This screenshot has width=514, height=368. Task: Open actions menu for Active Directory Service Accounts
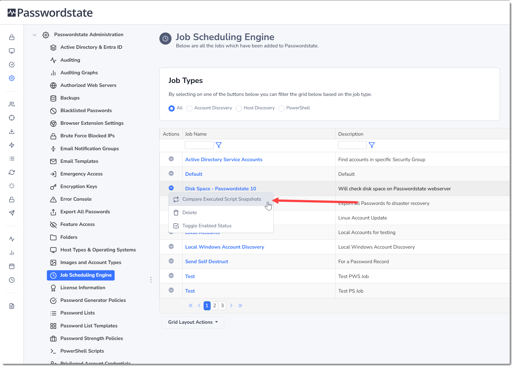171,159
